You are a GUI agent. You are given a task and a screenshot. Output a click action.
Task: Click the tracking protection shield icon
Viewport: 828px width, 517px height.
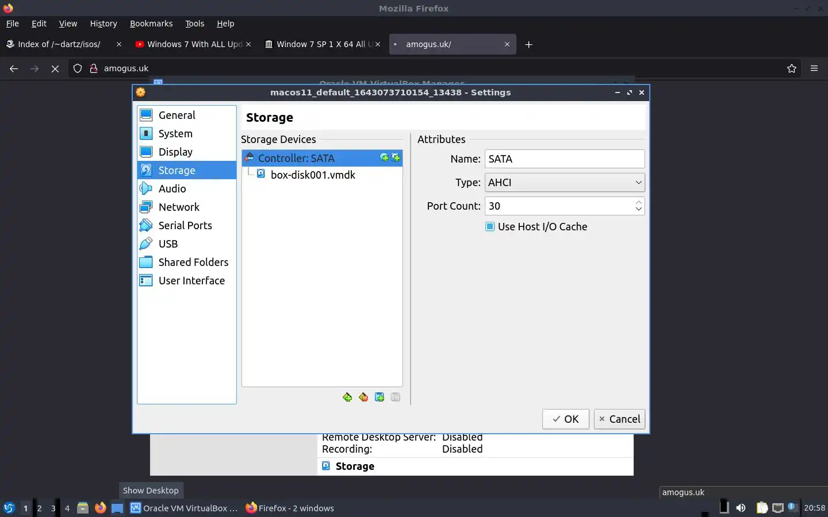pos(78,68)
